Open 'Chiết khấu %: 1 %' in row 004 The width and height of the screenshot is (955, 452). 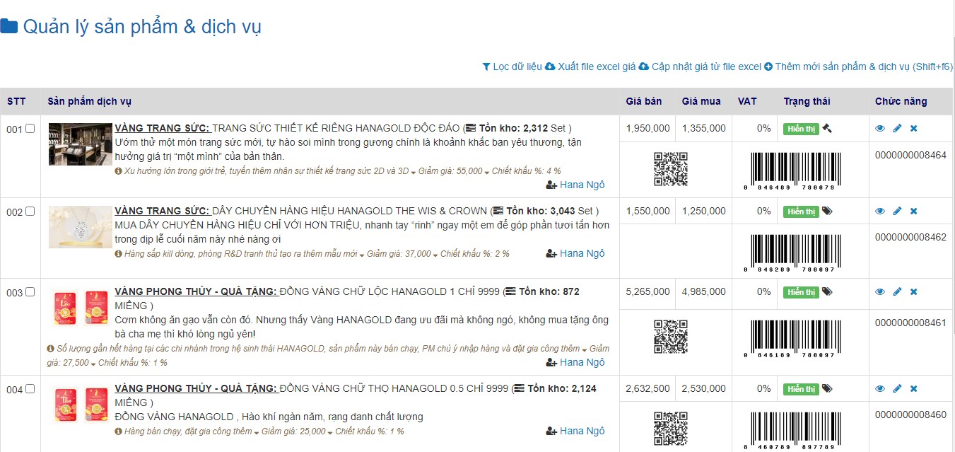pos(365,431)
